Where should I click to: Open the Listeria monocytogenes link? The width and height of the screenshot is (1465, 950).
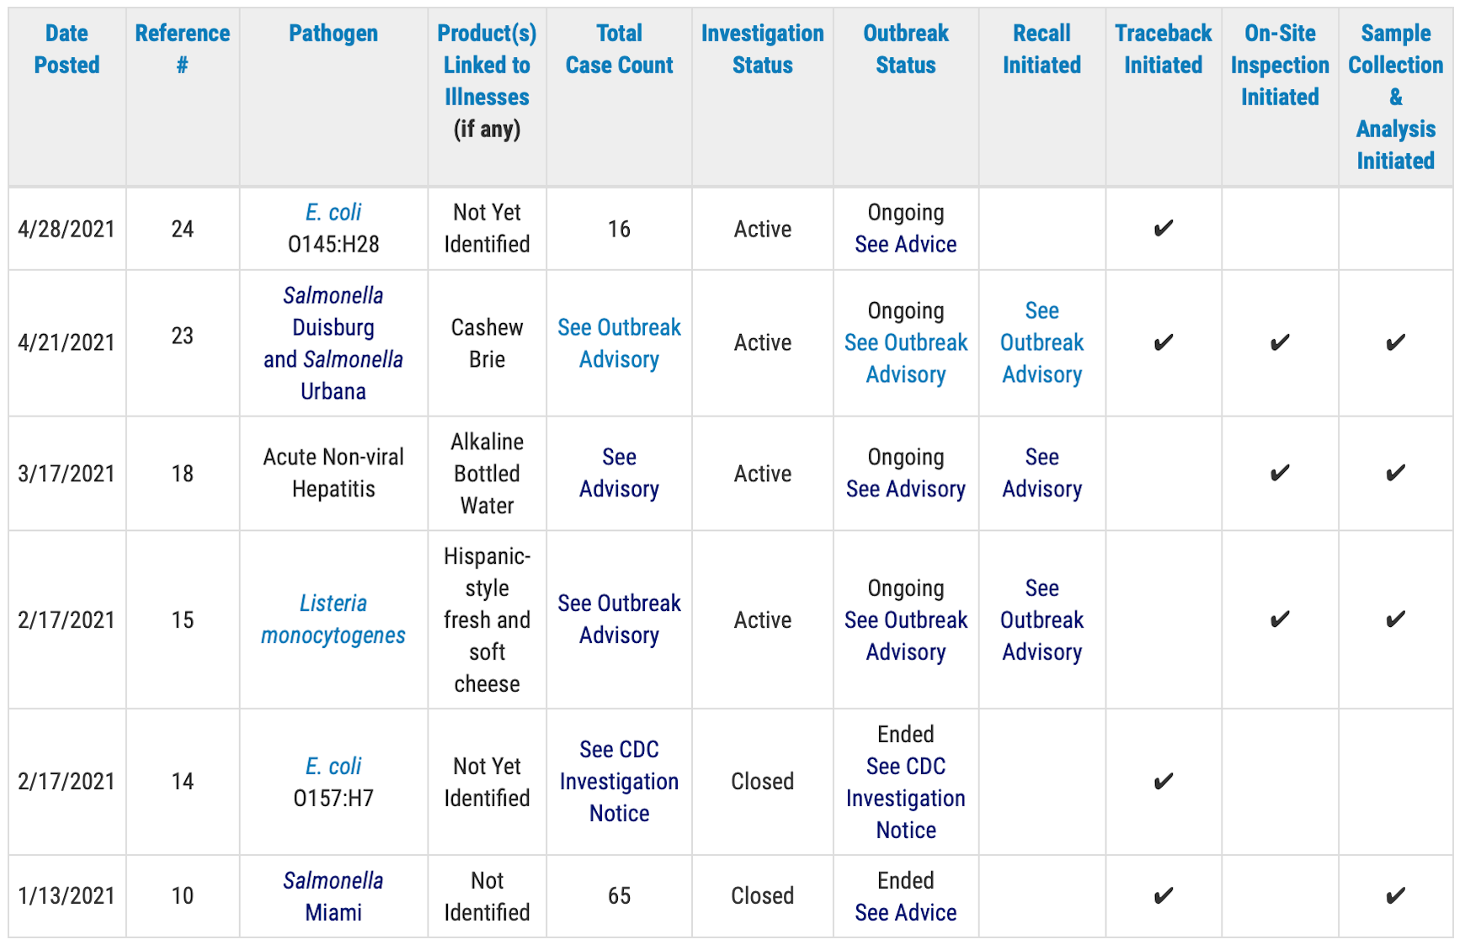pyautogui.click(x=333, y=619)
